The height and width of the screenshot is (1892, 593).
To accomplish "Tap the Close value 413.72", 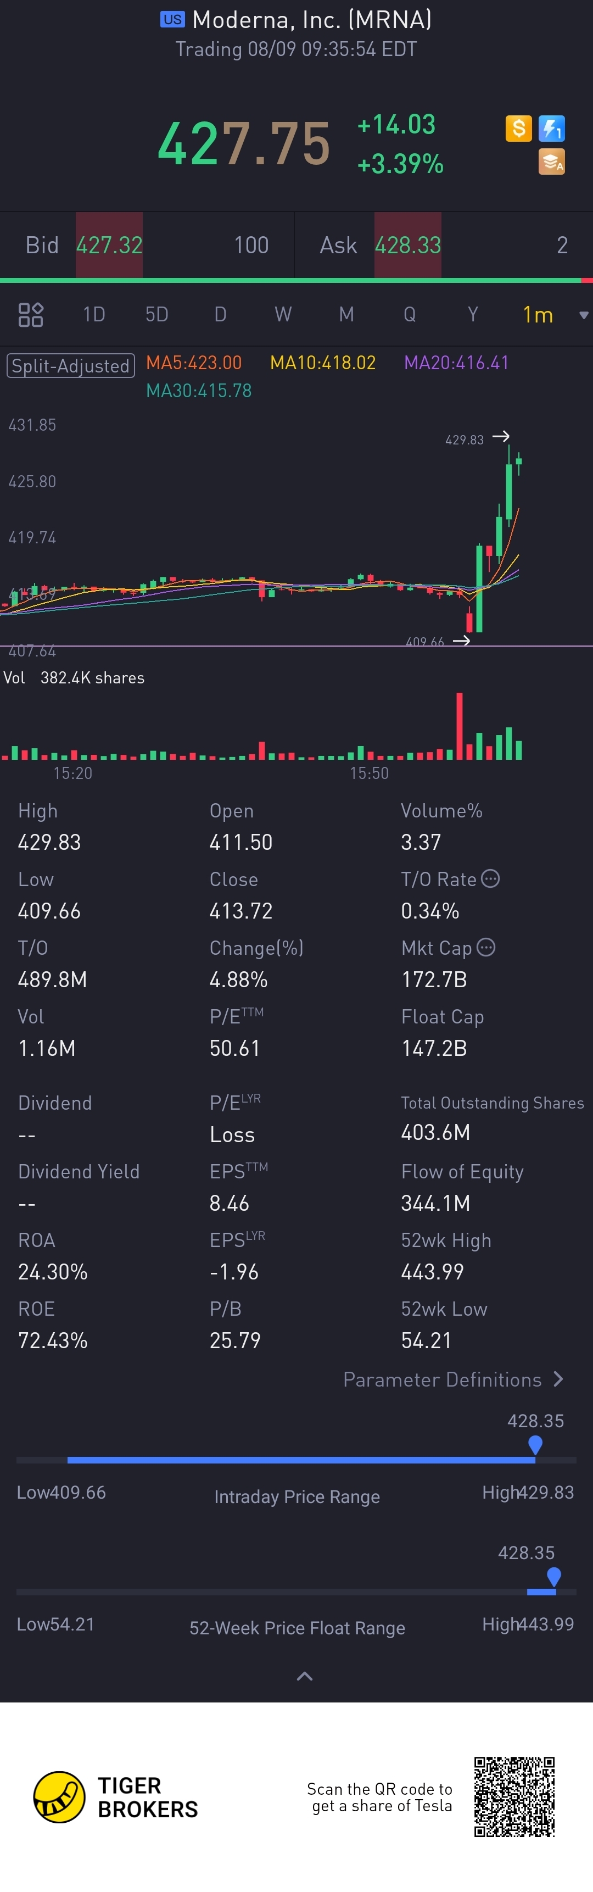I will click(240, 911).
